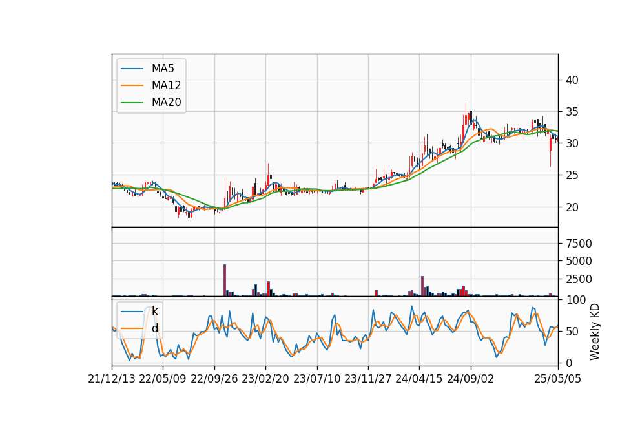The width and height of the screenshot is (620, 446).
Task: Click the price axis value 30
Action: click(572, 143)
